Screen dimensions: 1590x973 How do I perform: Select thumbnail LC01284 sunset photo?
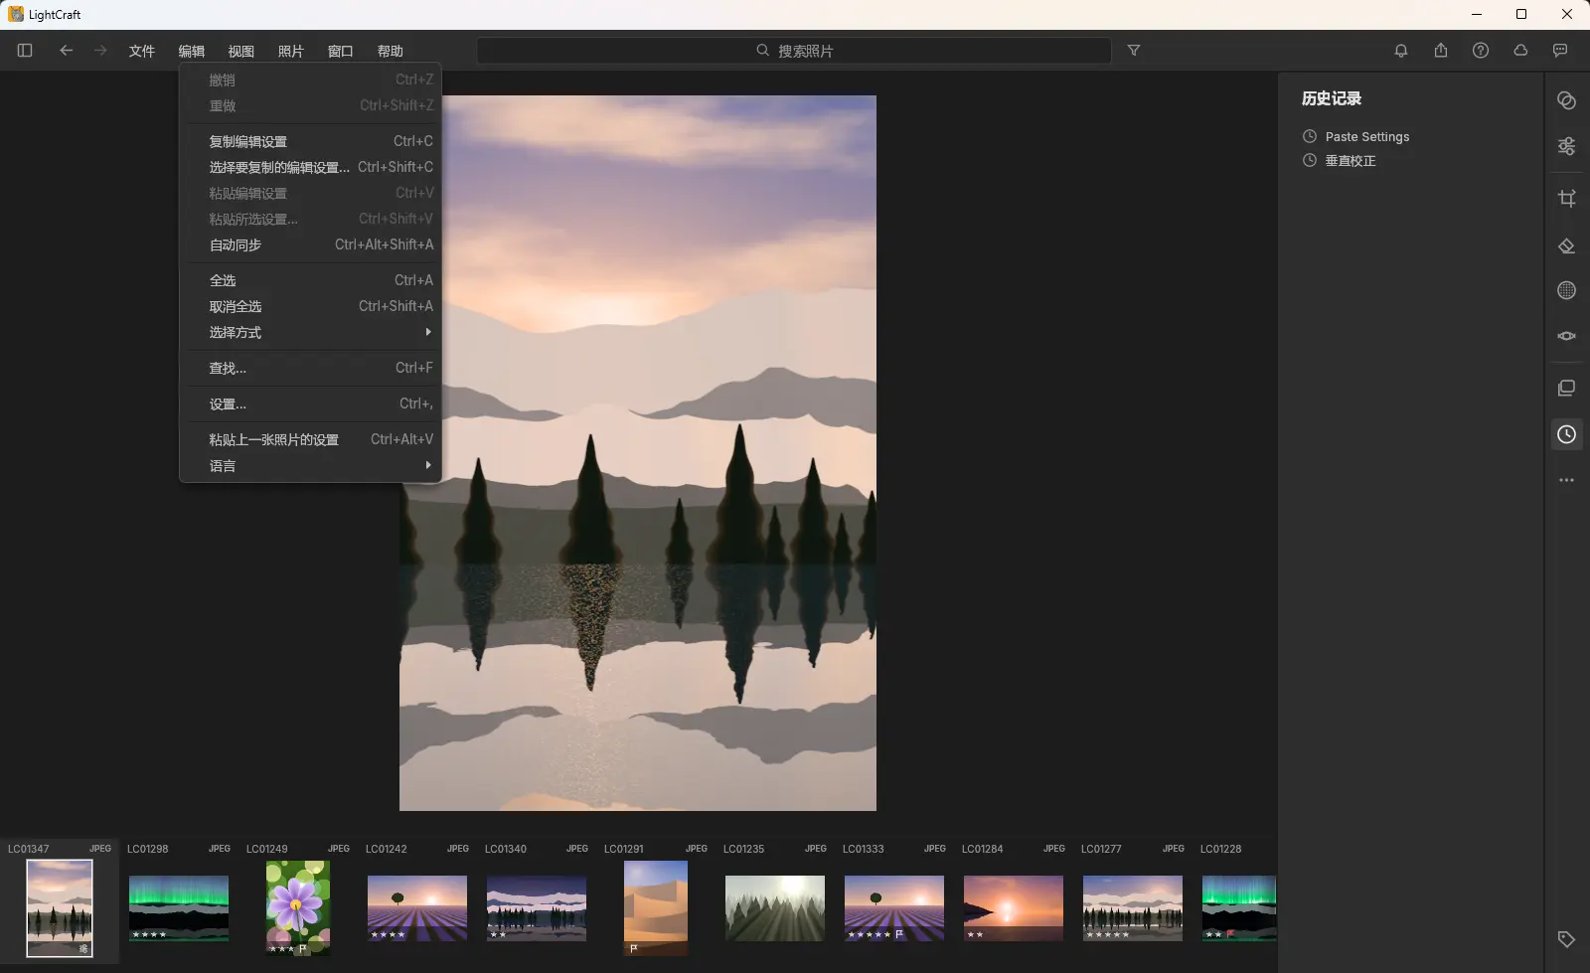[x=1014, y=907]
